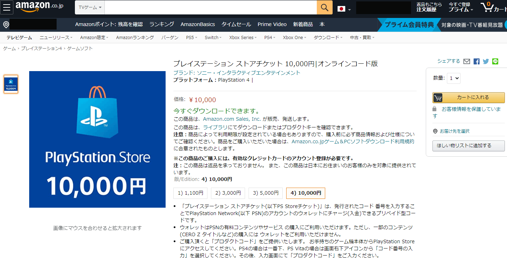Click the お届け先を選択 link
Image resolution: width=507 pixels, height=264 pixels.
(x=455, y=131)
